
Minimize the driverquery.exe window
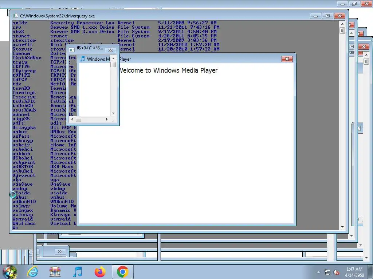click(316, 16)
